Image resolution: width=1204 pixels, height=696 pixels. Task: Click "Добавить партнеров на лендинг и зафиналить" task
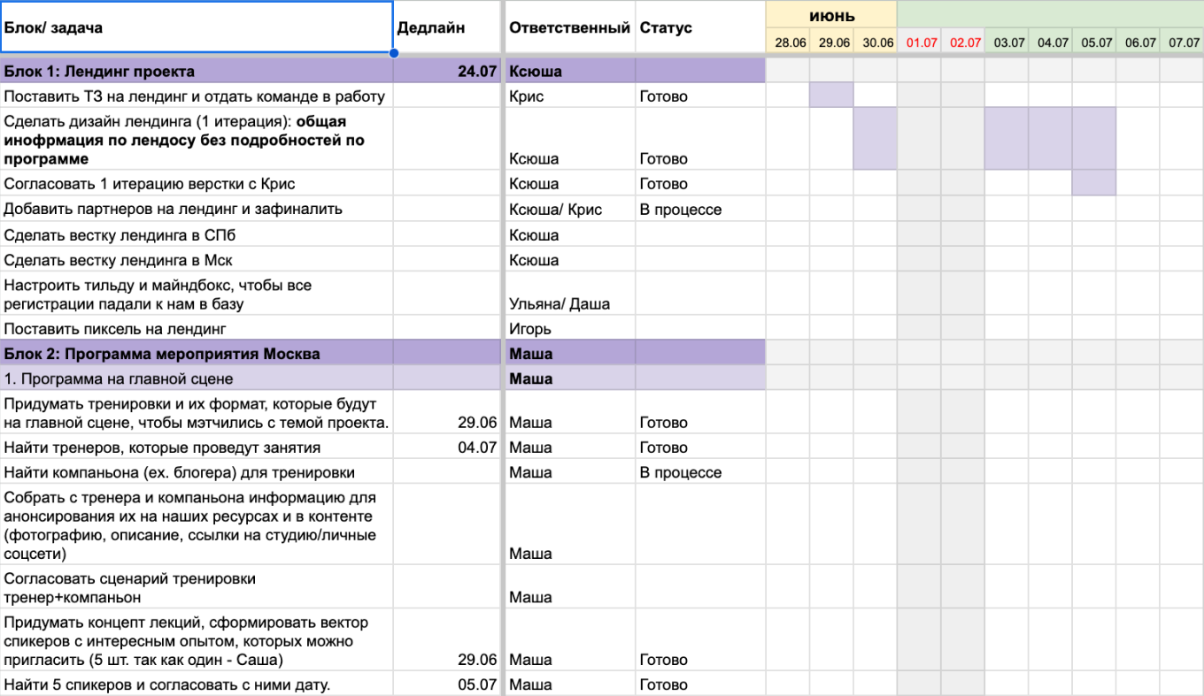(x=197, y=210)
